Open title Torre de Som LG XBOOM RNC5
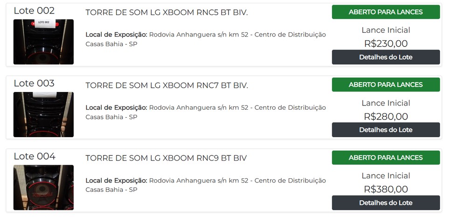 (x=167, y=13)
